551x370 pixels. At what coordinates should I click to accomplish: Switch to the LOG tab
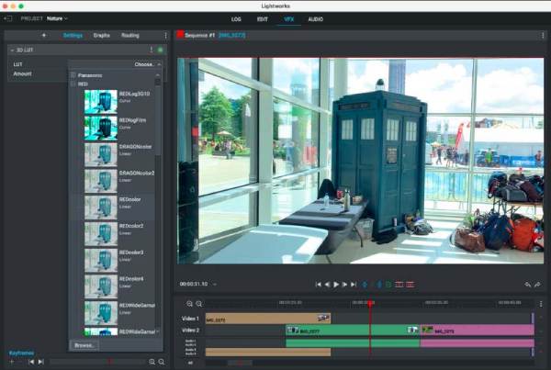pos(236,19)
